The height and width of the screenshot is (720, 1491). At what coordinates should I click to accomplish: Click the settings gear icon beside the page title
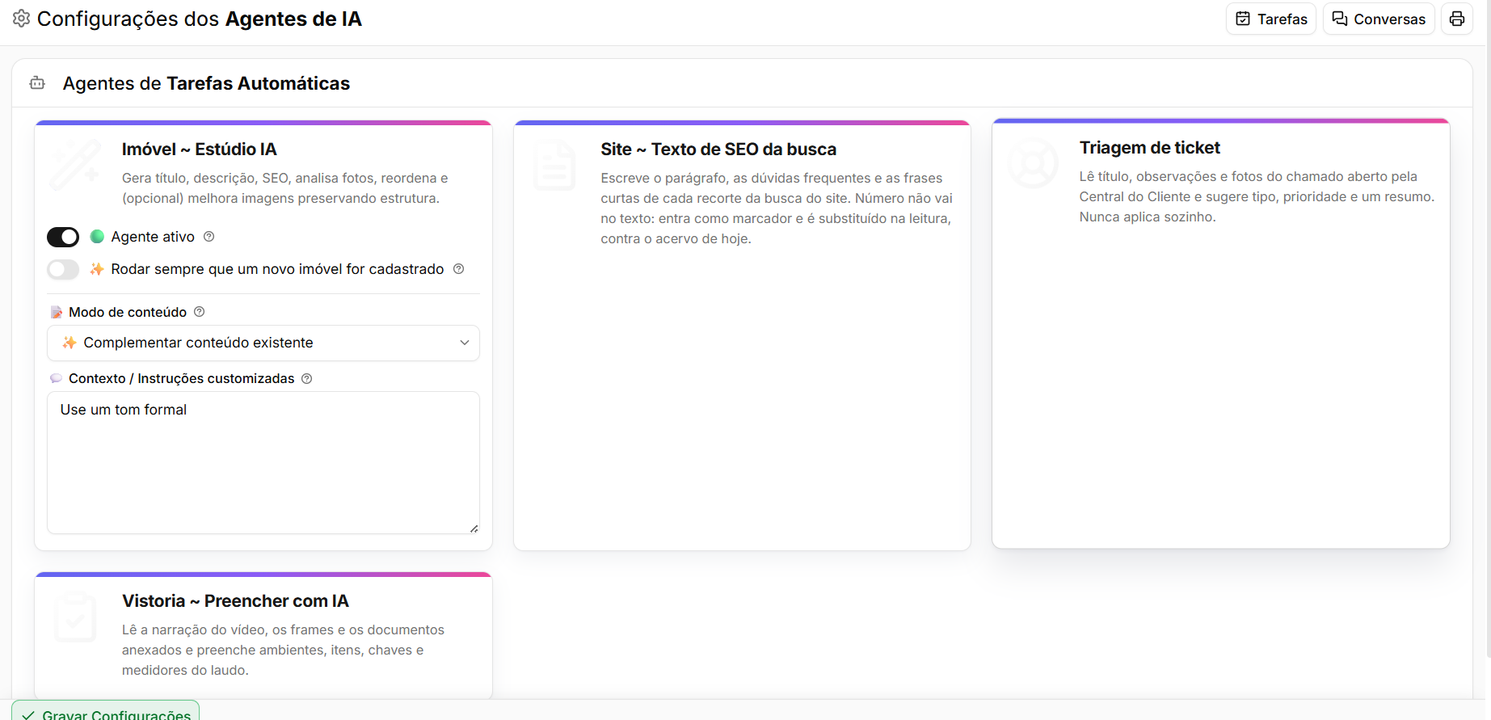(22, 19)
